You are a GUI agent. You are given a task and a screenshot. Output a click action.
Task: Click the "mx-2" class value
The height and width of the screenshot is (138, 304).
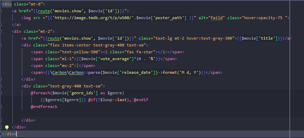click(x=67, y=66)
